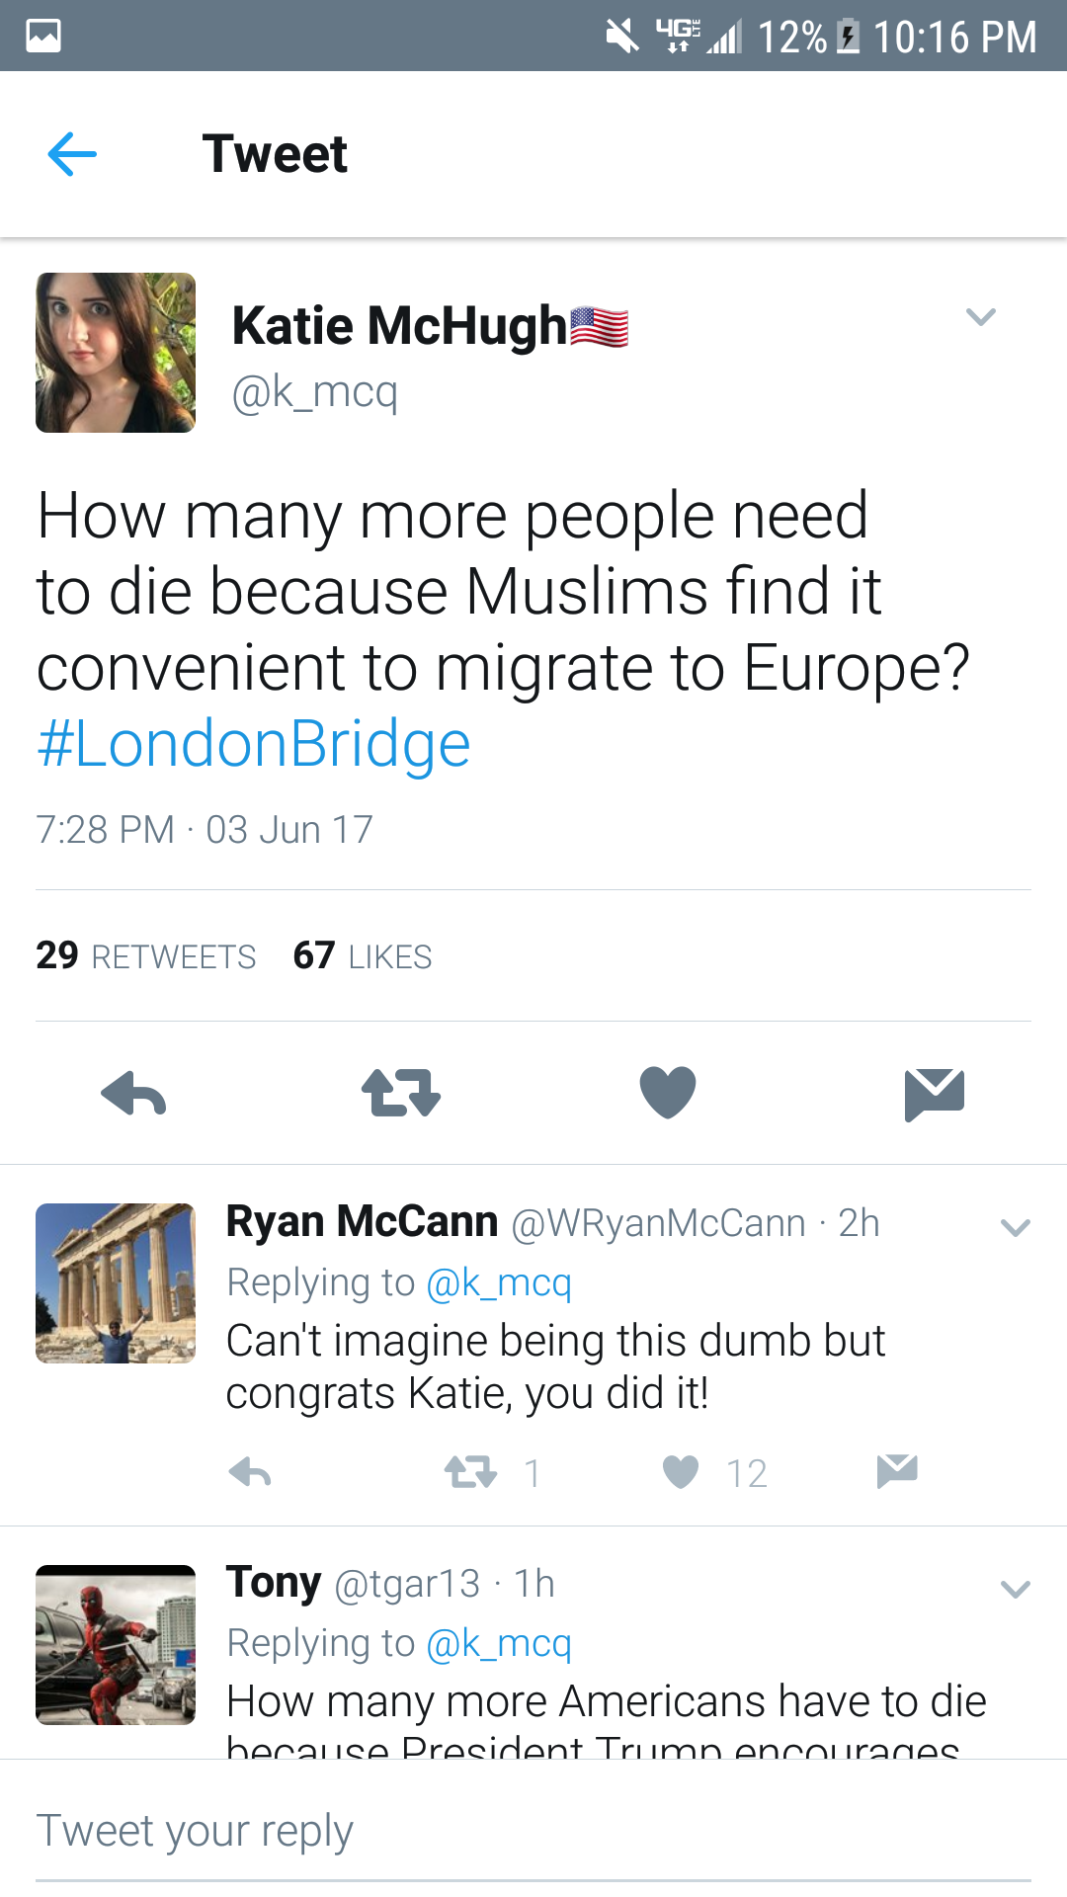Tap the Tweet your reply field

(x=533, y=1831)
